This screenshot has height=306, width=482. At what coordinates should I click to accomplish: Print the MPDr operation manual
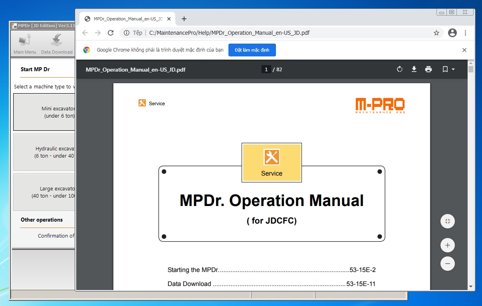(428, 69)
